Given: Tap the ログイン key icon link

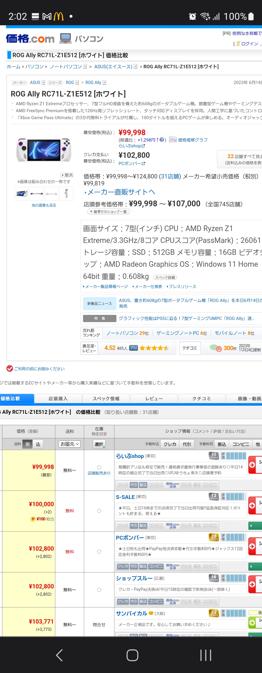Looking at the screenshot, I should [238, 44].
